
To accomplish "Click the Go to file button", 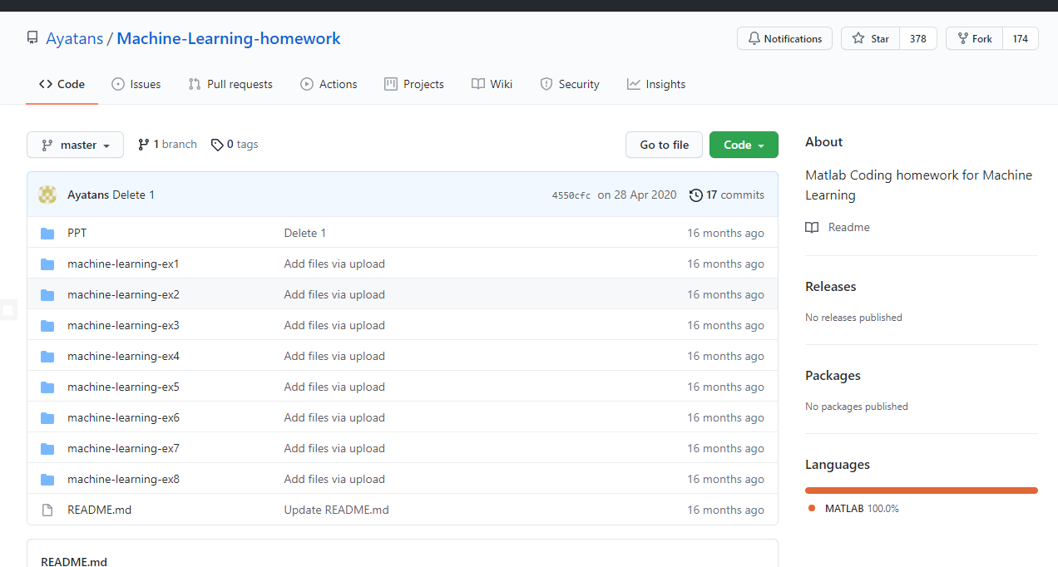I will pyautogui.click(x=664, y=145).
